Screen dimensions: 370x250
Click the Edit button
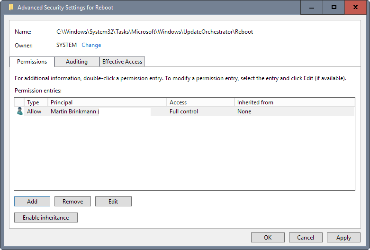click(113, 202)
